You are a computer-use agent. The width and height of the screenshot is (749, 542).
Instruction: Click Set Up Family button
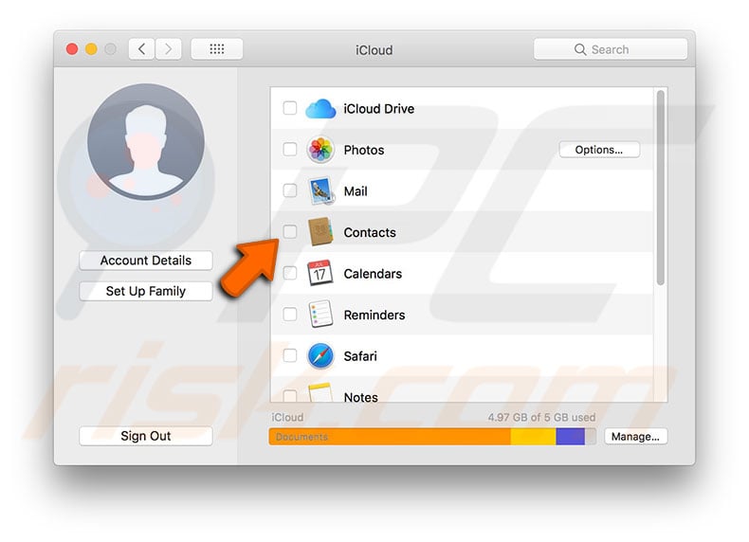[x=146, y=291]
